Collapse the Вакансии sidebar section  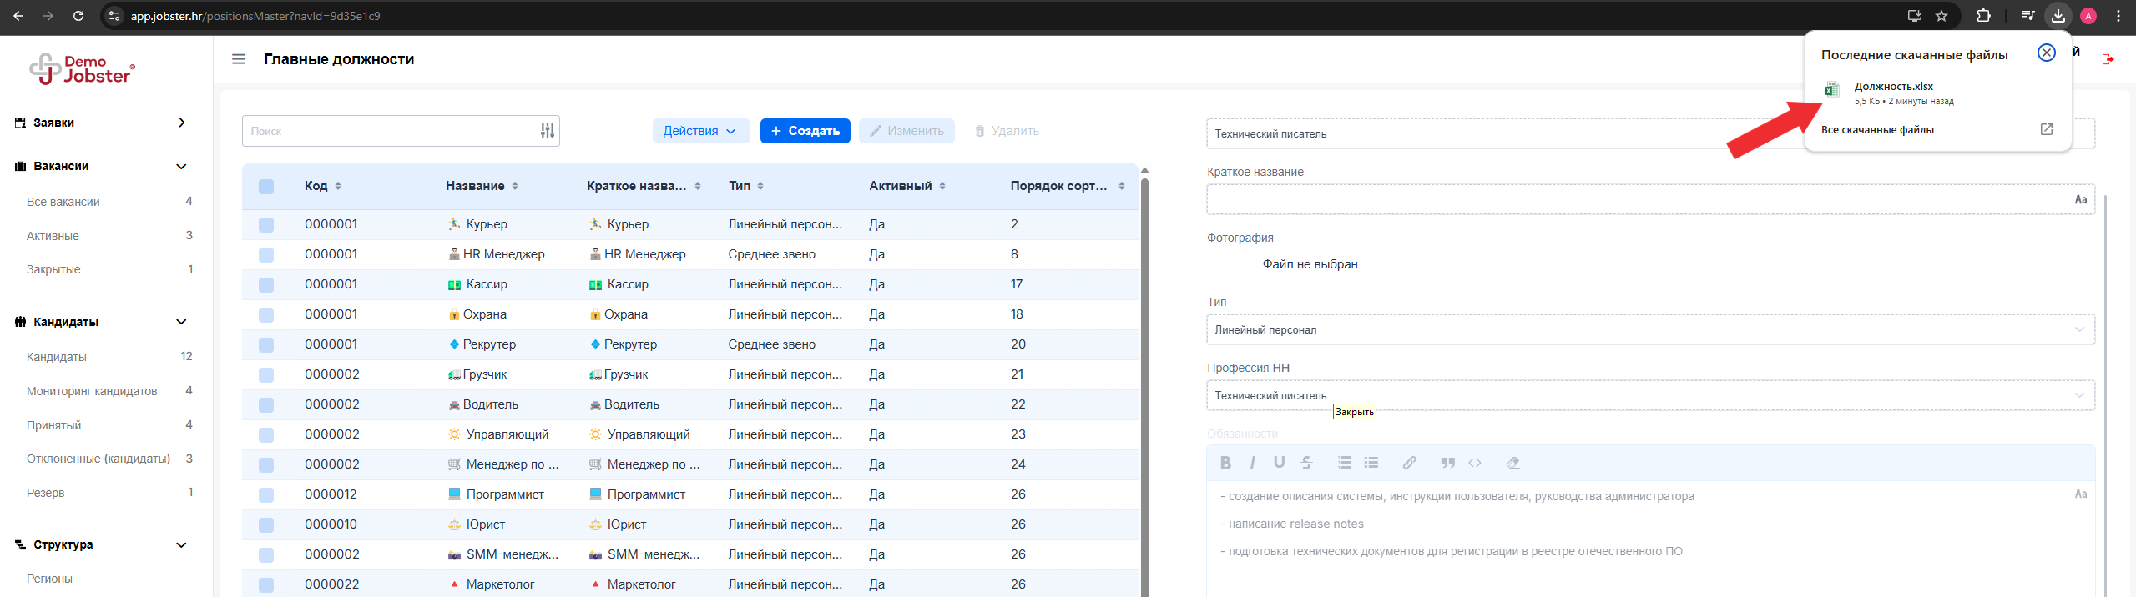point(181,166)
